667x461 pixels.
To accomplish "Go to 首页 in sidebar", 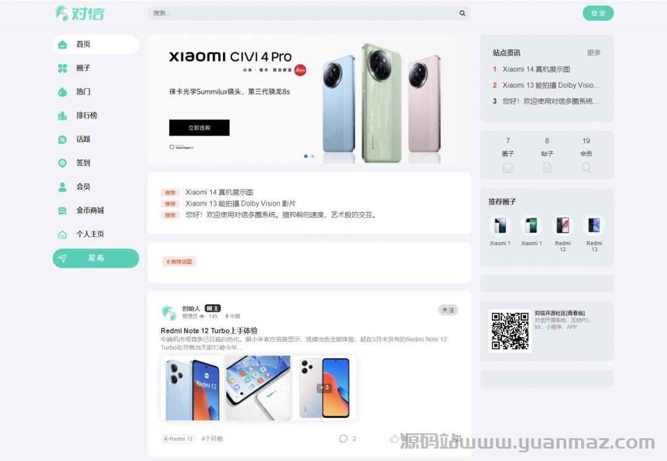I will click(x=96, y=44).
